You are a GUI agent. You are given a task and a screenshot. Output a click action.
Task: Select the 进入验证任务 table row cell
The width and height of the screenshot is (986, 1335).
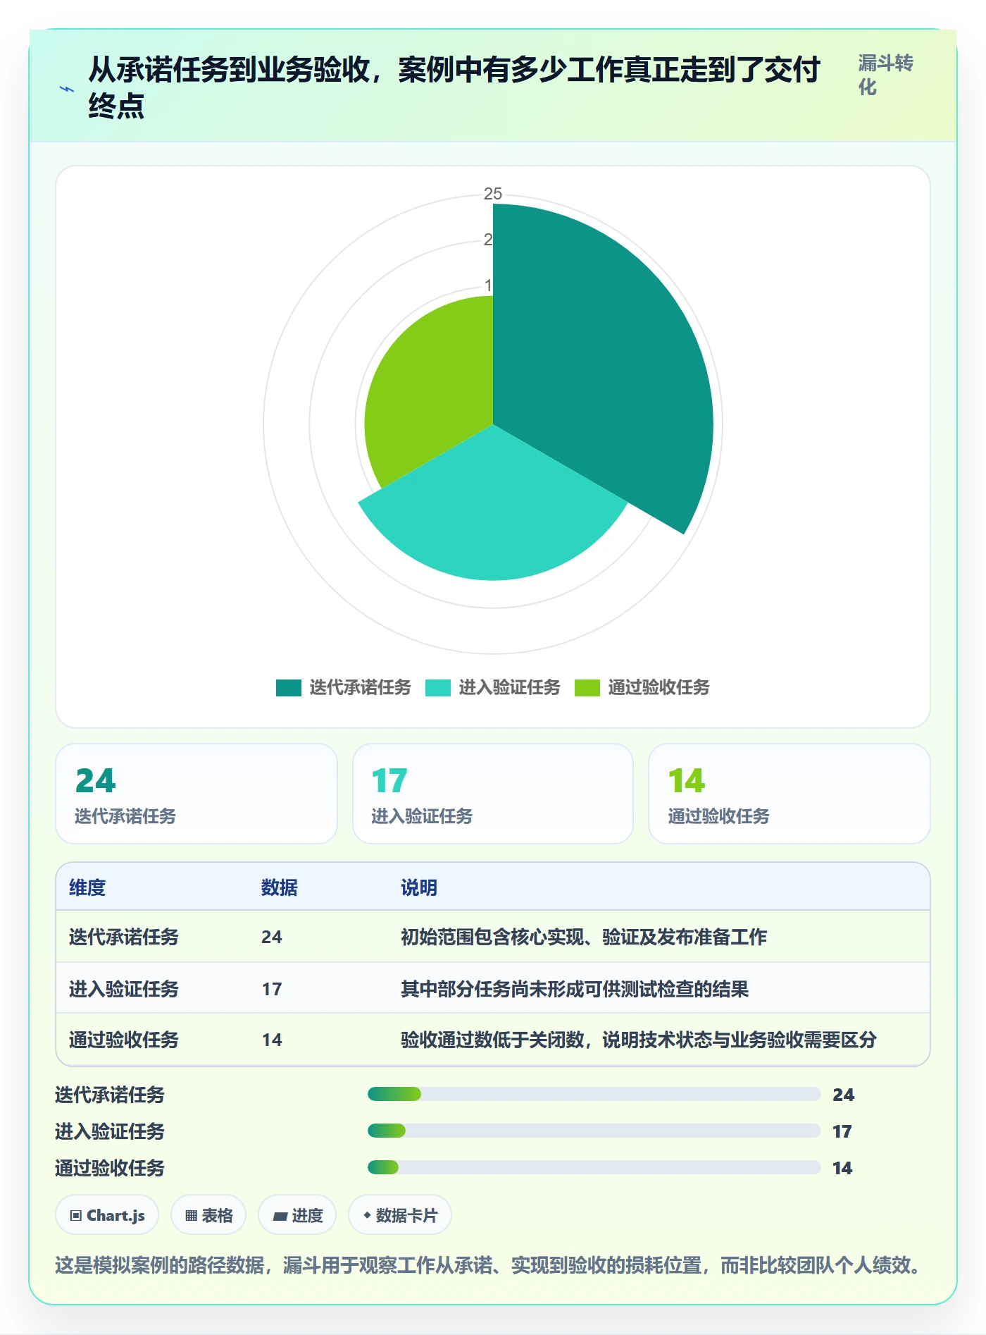pos(124,989)
